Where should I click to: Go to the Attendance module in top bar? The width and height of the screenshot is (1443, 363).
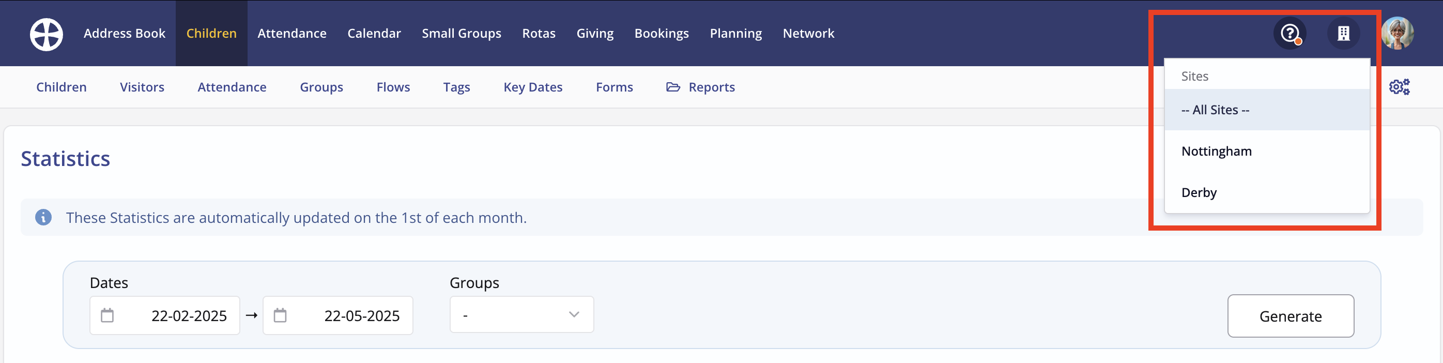point(292,34)
